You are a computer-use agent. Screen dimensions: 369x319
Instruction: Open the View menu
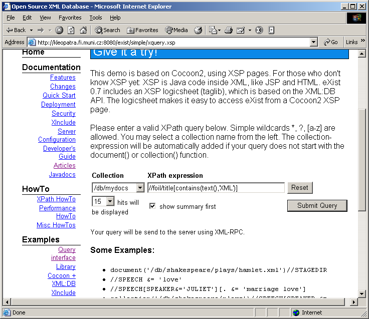[x=45, y=18]
